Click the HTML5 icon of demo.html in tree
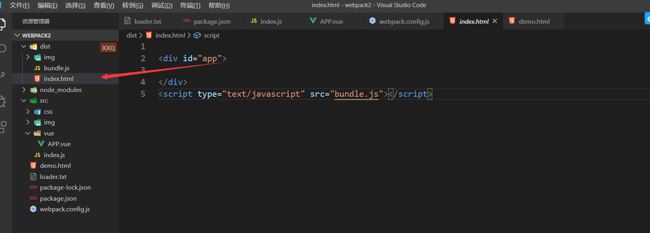The image size is (650, 233). [33, 165]
